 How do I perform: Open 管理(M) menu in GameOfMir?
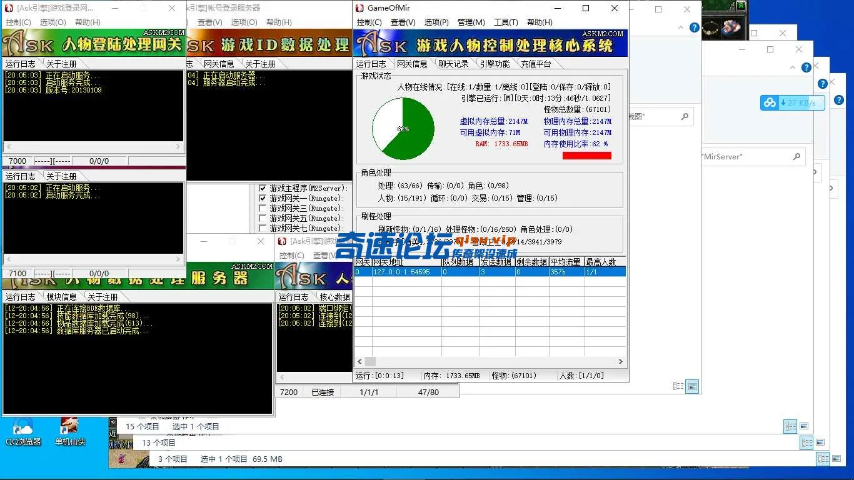pyautogui.click(x=471, y=22)
